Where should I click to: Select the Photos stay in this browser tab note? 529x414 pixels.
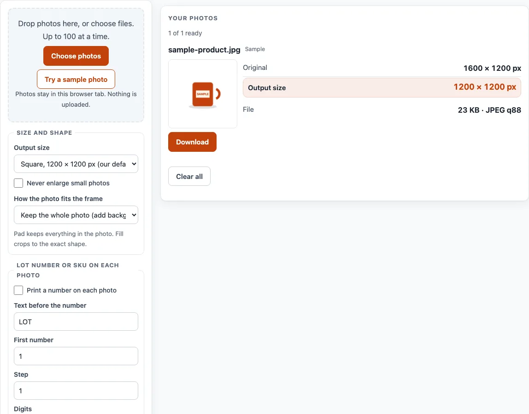point(76,99)
